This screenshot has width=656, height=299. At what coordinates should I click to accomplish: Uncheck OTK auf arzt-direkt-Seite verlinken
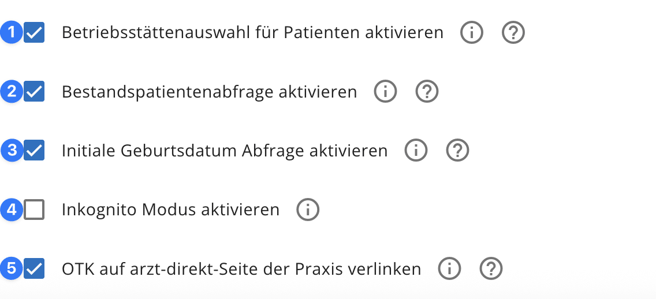pos(35,269)
